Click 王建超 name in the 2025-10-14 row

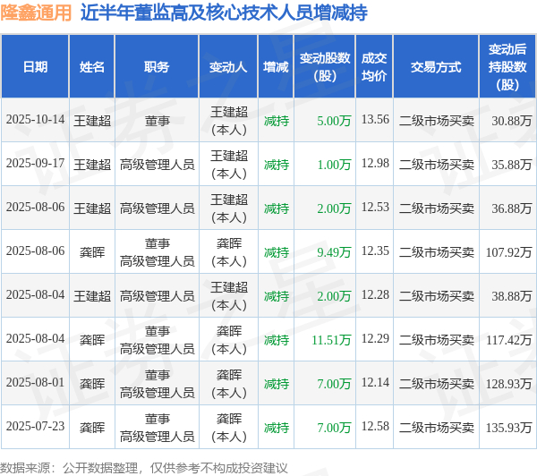click(92, 121)
